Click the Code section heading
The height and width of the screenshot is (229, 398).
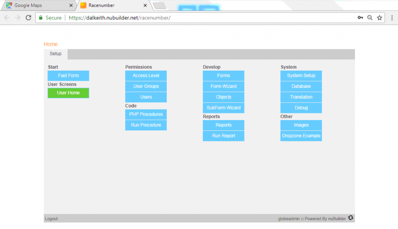[x=131, y=106]
